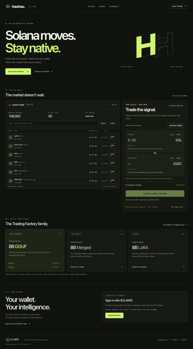Click the corner icon on GGUF card

tap(60, 234)
